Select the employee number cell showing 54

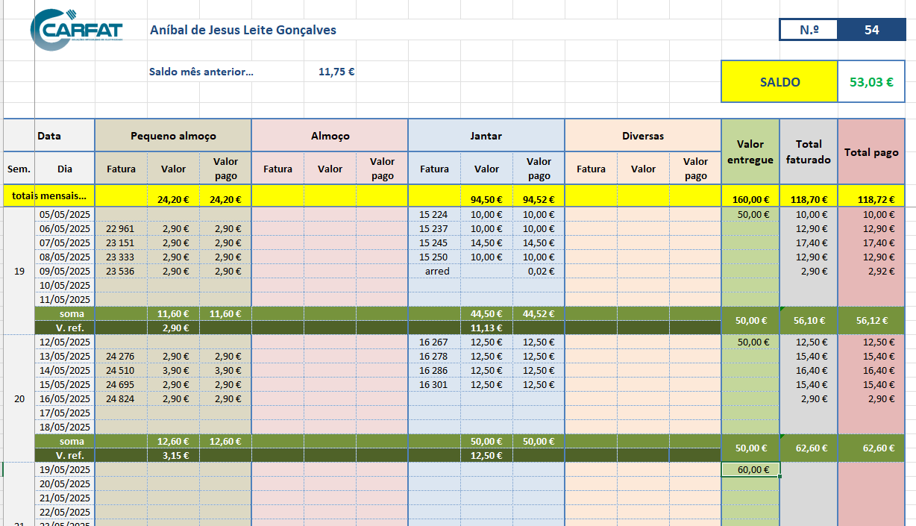(871, 30)
